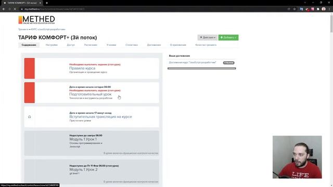Open a new browser tab

(x=47, y=3)
